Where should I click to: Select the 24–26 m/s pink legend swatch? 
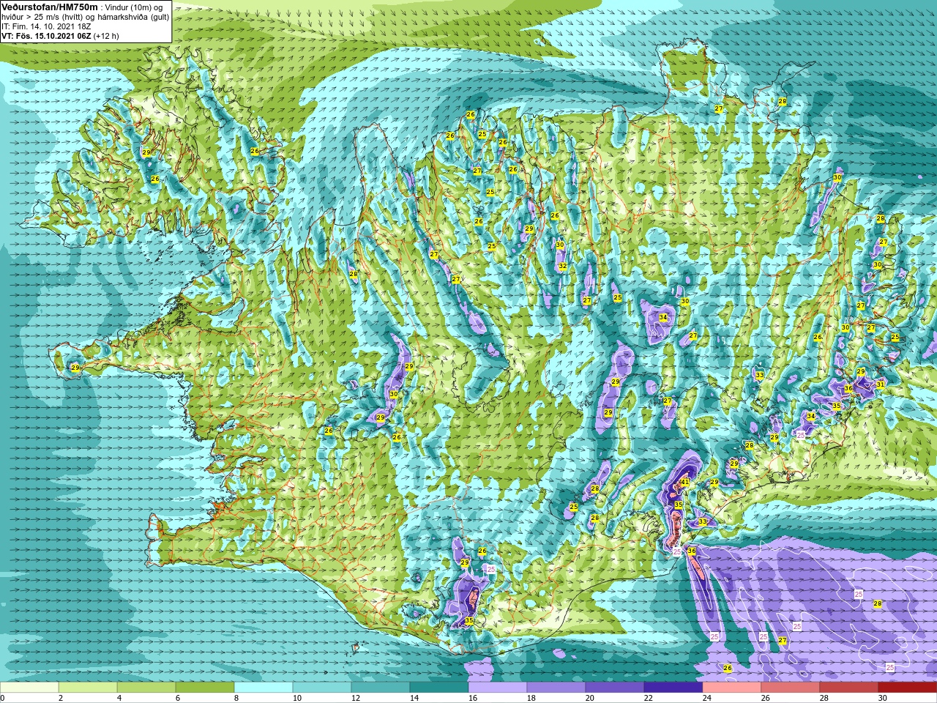(732, 688)
